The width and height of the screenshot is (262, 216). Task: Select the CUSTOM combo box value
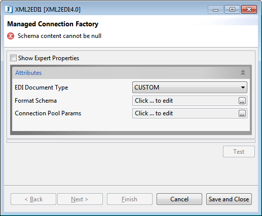[x=190, y=88]
